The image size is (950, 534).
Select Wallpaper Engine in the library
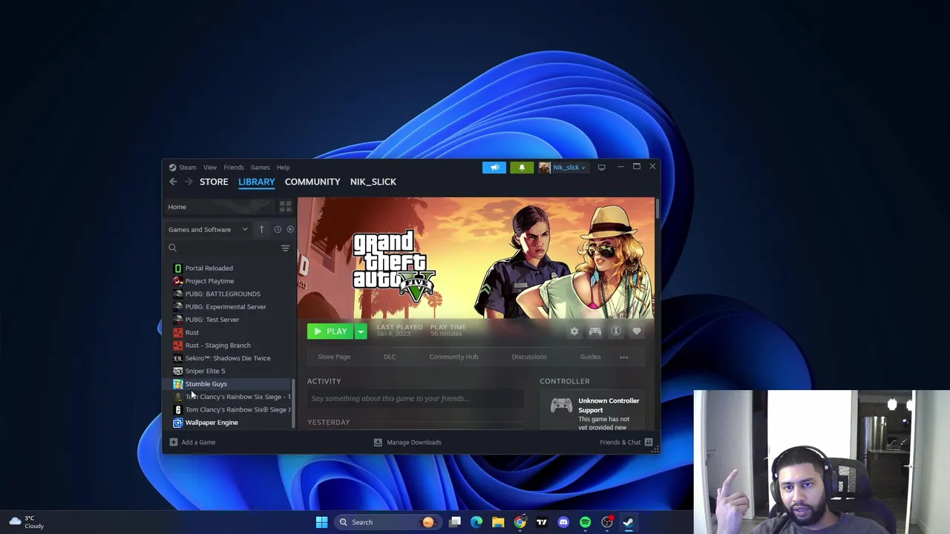(212, 423)
